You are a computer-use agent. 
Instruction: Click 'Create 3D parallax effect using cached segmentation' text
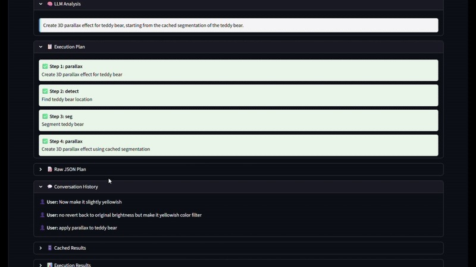tap(96, 149)
